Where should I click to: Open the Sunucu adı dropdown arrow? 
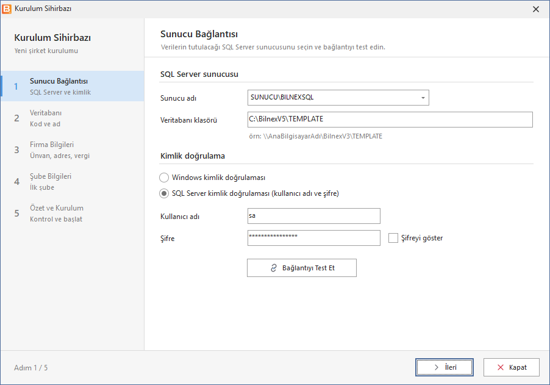click(x=423, y=98)
